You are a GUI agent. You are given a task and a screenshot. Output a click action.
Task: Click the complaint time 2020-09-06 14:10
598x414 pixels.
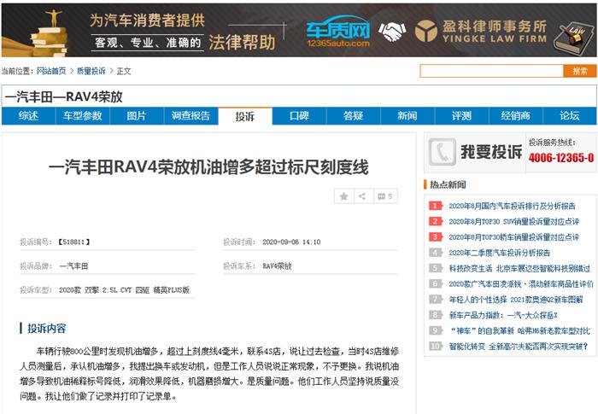pos(291,242)
